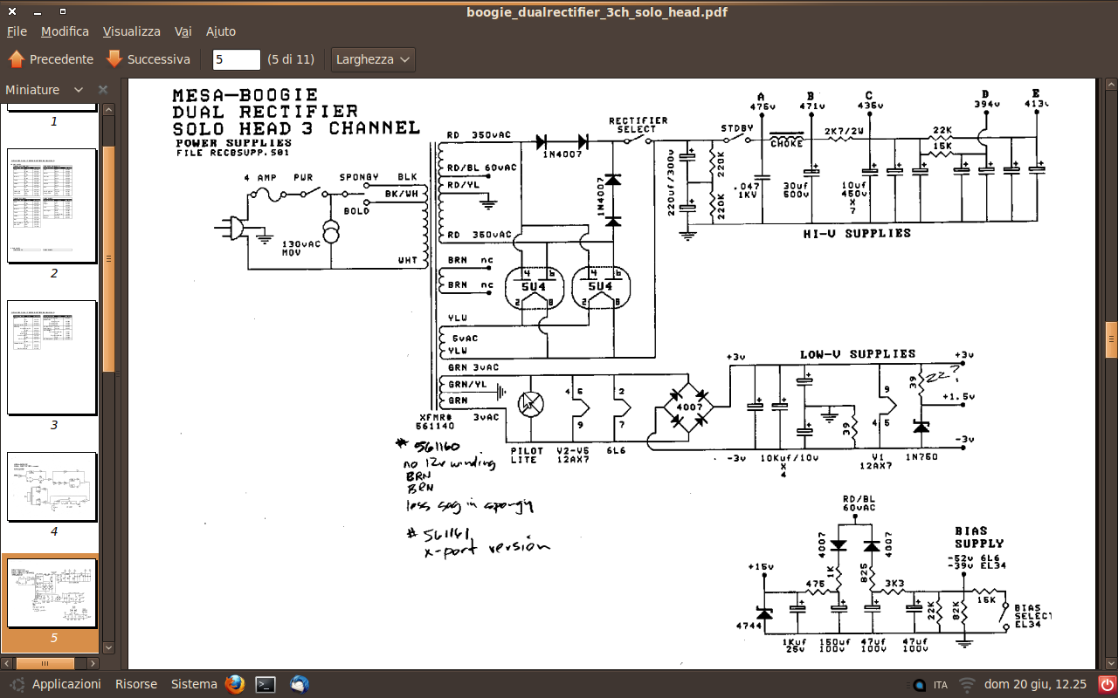This screenshot has height=698, width=1118.
Task: Select page 4 thumbnail
Action: point(52,486)
